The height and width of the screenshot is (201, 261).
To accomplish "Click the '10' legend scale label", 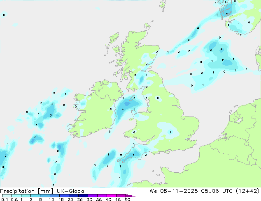I will (x=51, y=199).
